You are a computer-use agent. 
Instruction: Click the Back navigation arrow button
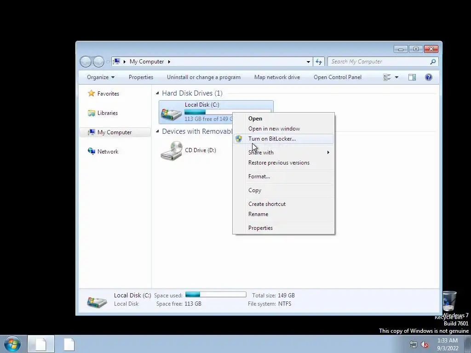pyautogui.click(x=86, y=62)
